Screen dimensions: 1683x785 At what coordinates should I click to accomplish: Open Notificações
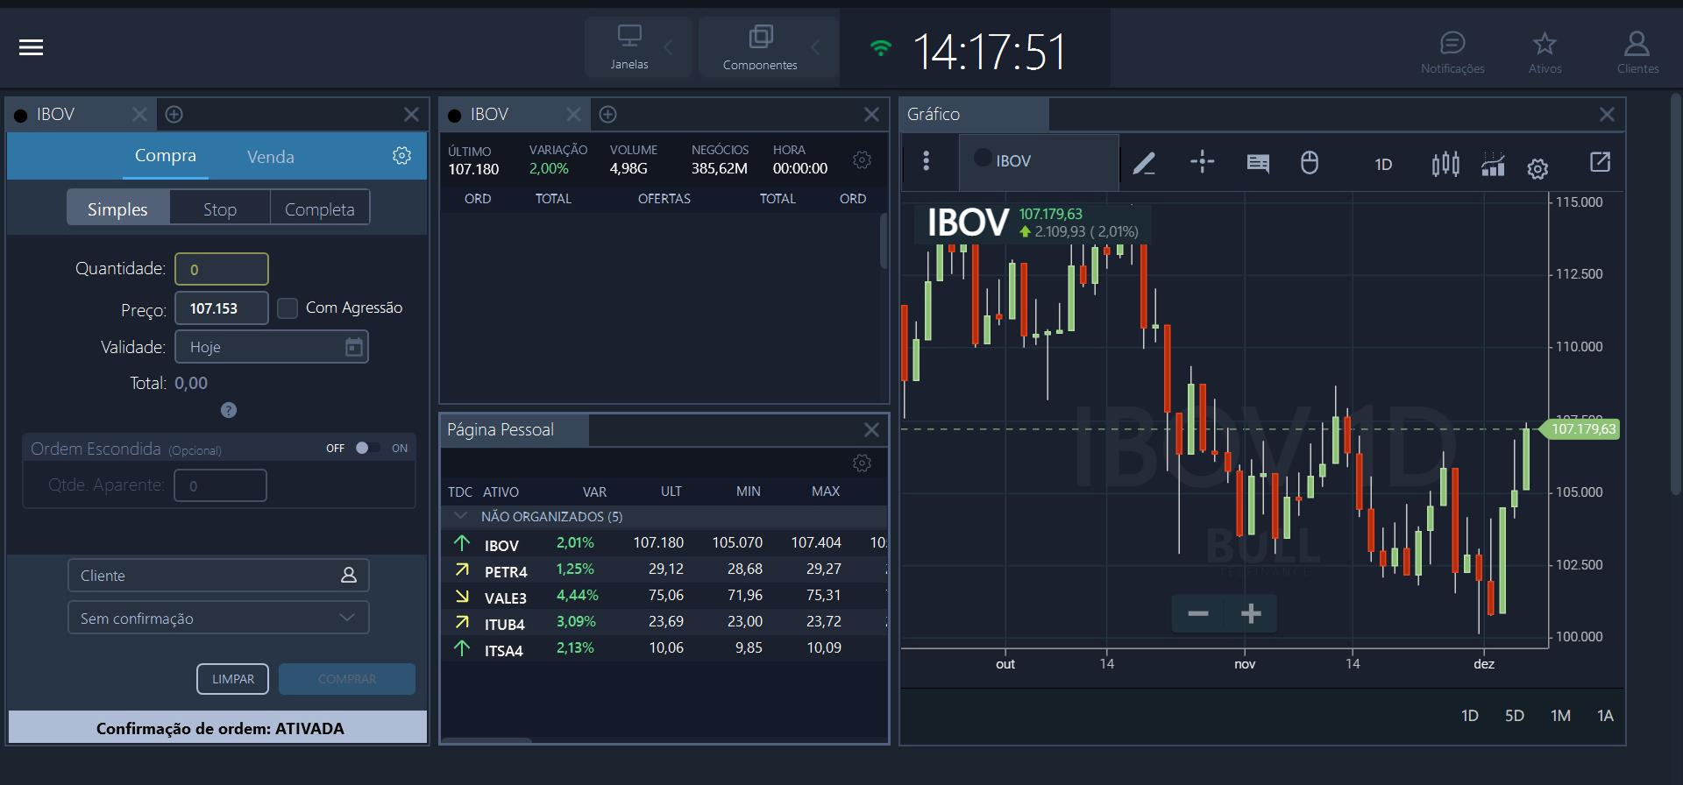(x=1452, y=53)
